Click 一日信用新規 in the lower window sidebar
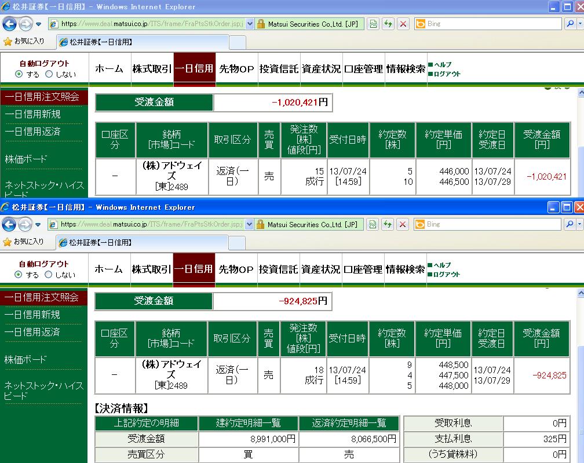Screen dimensions: 584x463 point(32,315)
